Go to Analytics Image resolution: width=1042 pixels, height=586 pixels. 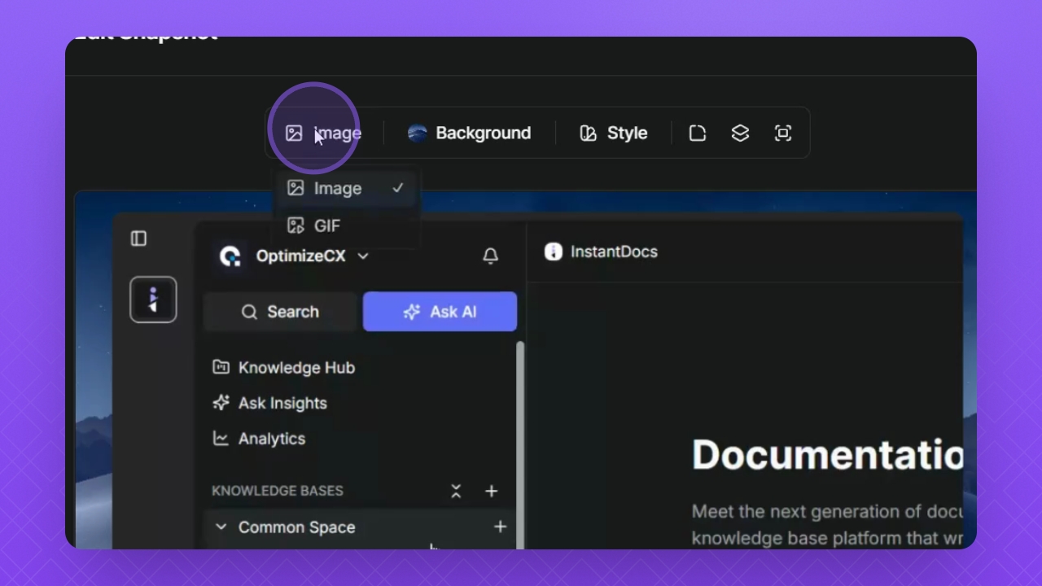coord(271,439)
